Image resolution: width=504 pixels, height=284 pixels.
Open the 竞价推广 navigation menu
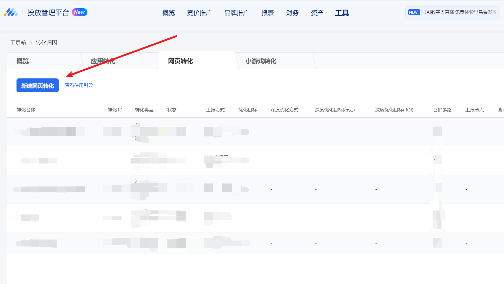pos(199,13)
